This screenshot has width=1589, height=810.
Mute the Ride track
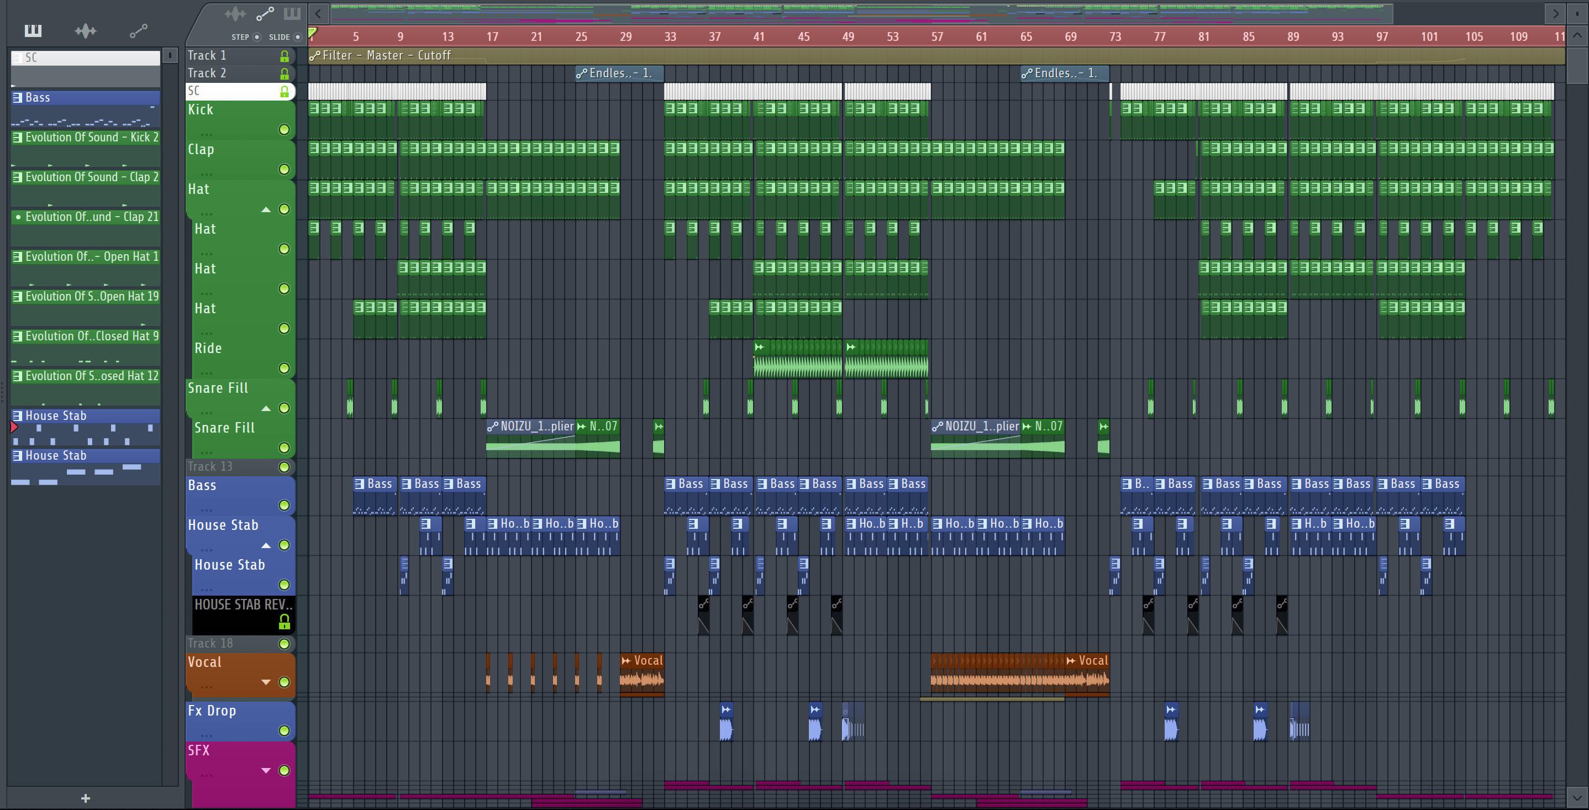tap(285, 369)
